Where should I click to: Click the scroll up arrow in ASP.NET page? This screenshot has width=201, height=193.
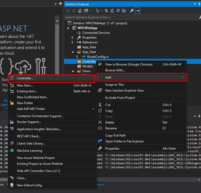tap(57, 21)
